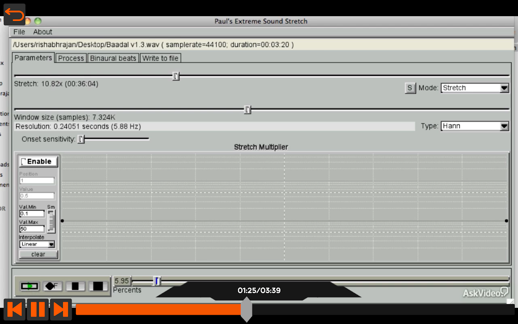Click the "Stretch: 10.82x (00:36:04)" readout
The width and height of the screenshot is (518, 324).
[x=56, y=84]
